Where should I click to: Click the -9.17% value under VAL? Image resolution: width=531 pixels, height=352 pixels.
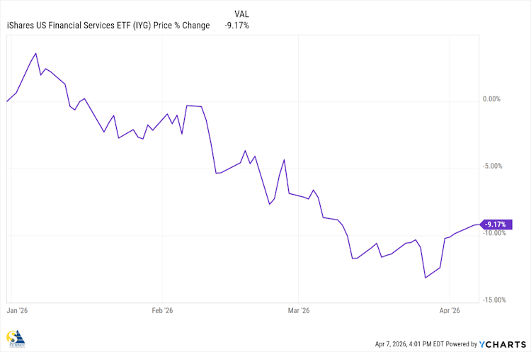pyautogui.click(x=236, y=25)
